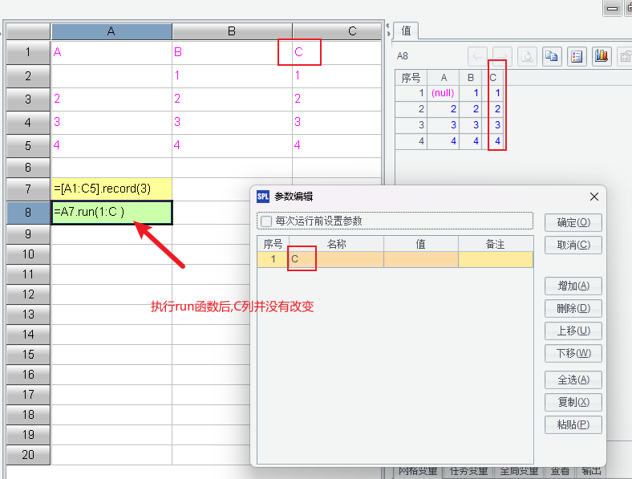Image resolution: width=632 pixels, height=479 pixels.
Task: Click cell B1 containing magenta B
Action: [x=232, y=52]
